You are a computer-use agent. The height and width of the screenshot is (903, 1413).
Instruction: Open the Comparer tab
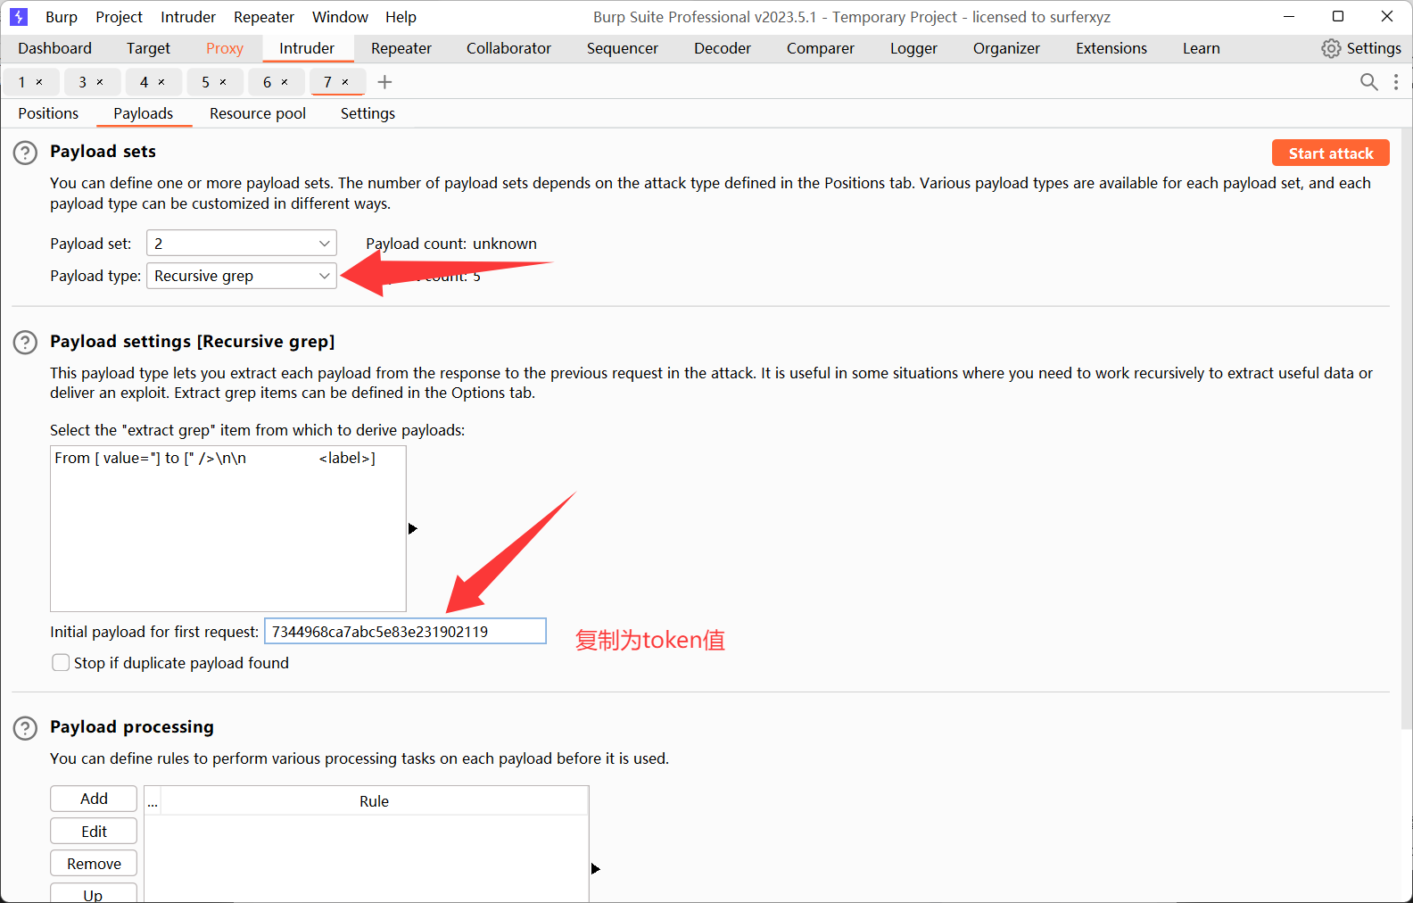tap(821, 48)
